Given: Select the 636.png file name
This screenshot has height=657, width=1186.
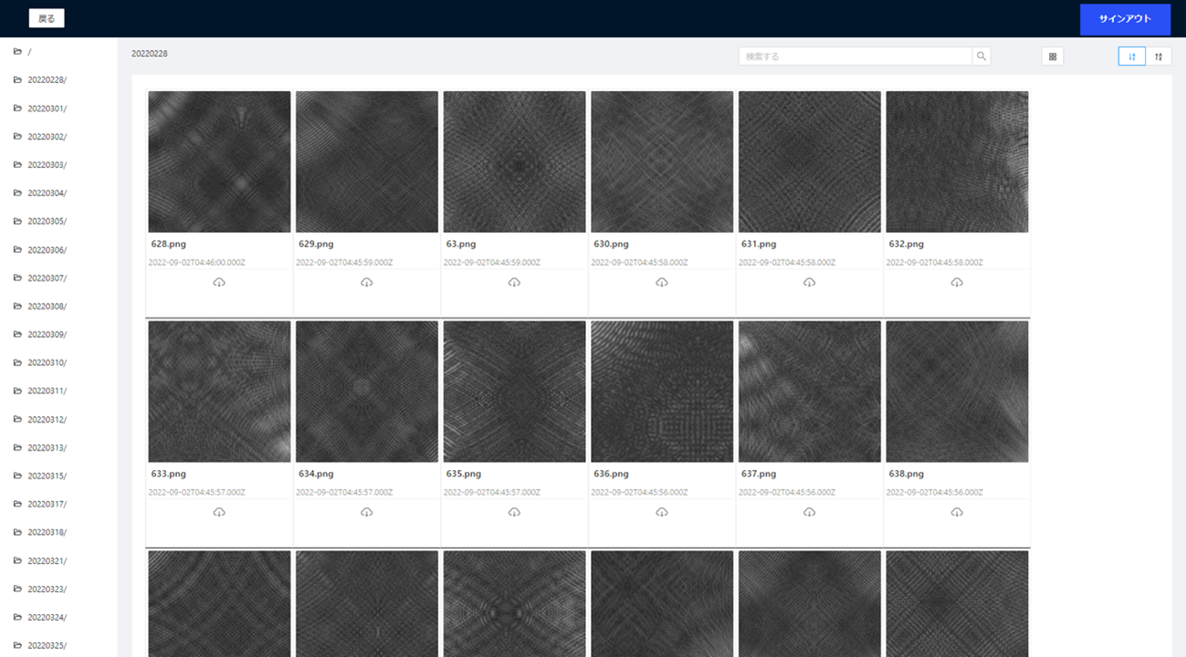Looking at the screenshot, I should point(612,474).
